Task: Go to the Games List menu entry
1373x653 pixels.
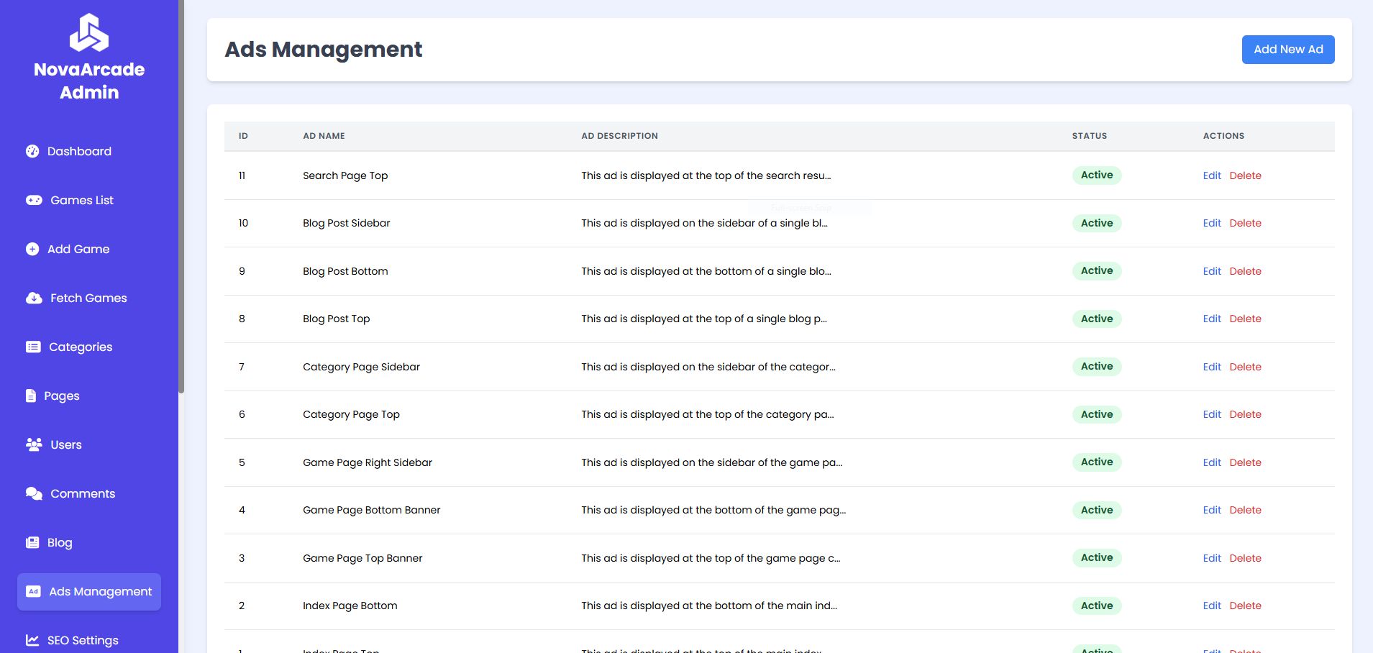Action: (81, 200)
